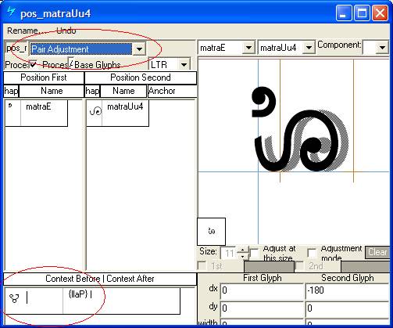
Task: Click the Anchor column header
Action: point(172,91)
